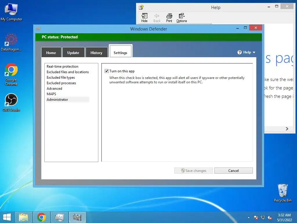297x223 pixels.
Task: Close the Help window
Action: coord(287,6)
